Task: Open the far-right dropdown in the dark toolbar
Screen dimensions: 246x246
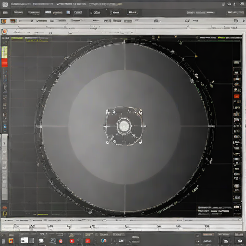Action: 235,12
